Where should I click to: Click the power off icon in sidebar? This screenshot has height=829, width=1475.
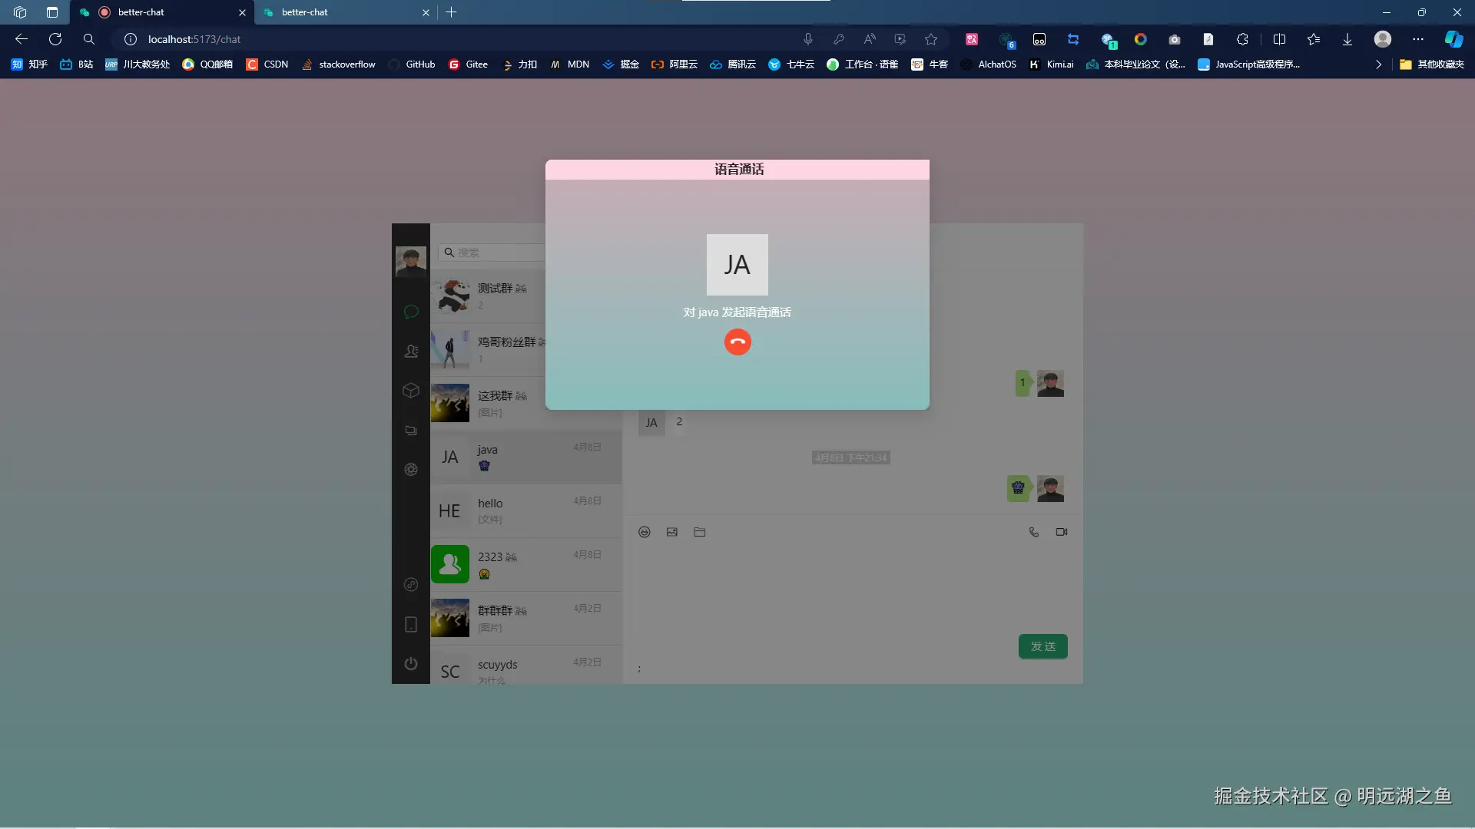411,663
